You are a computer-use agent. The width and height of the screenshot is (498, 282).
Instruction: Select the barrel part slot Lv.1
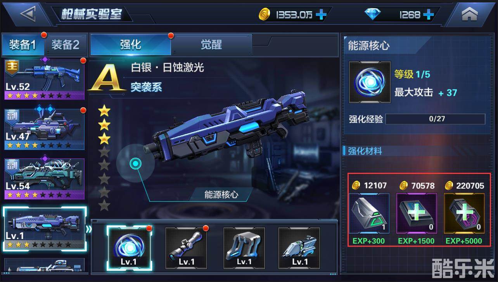(299, 248)
